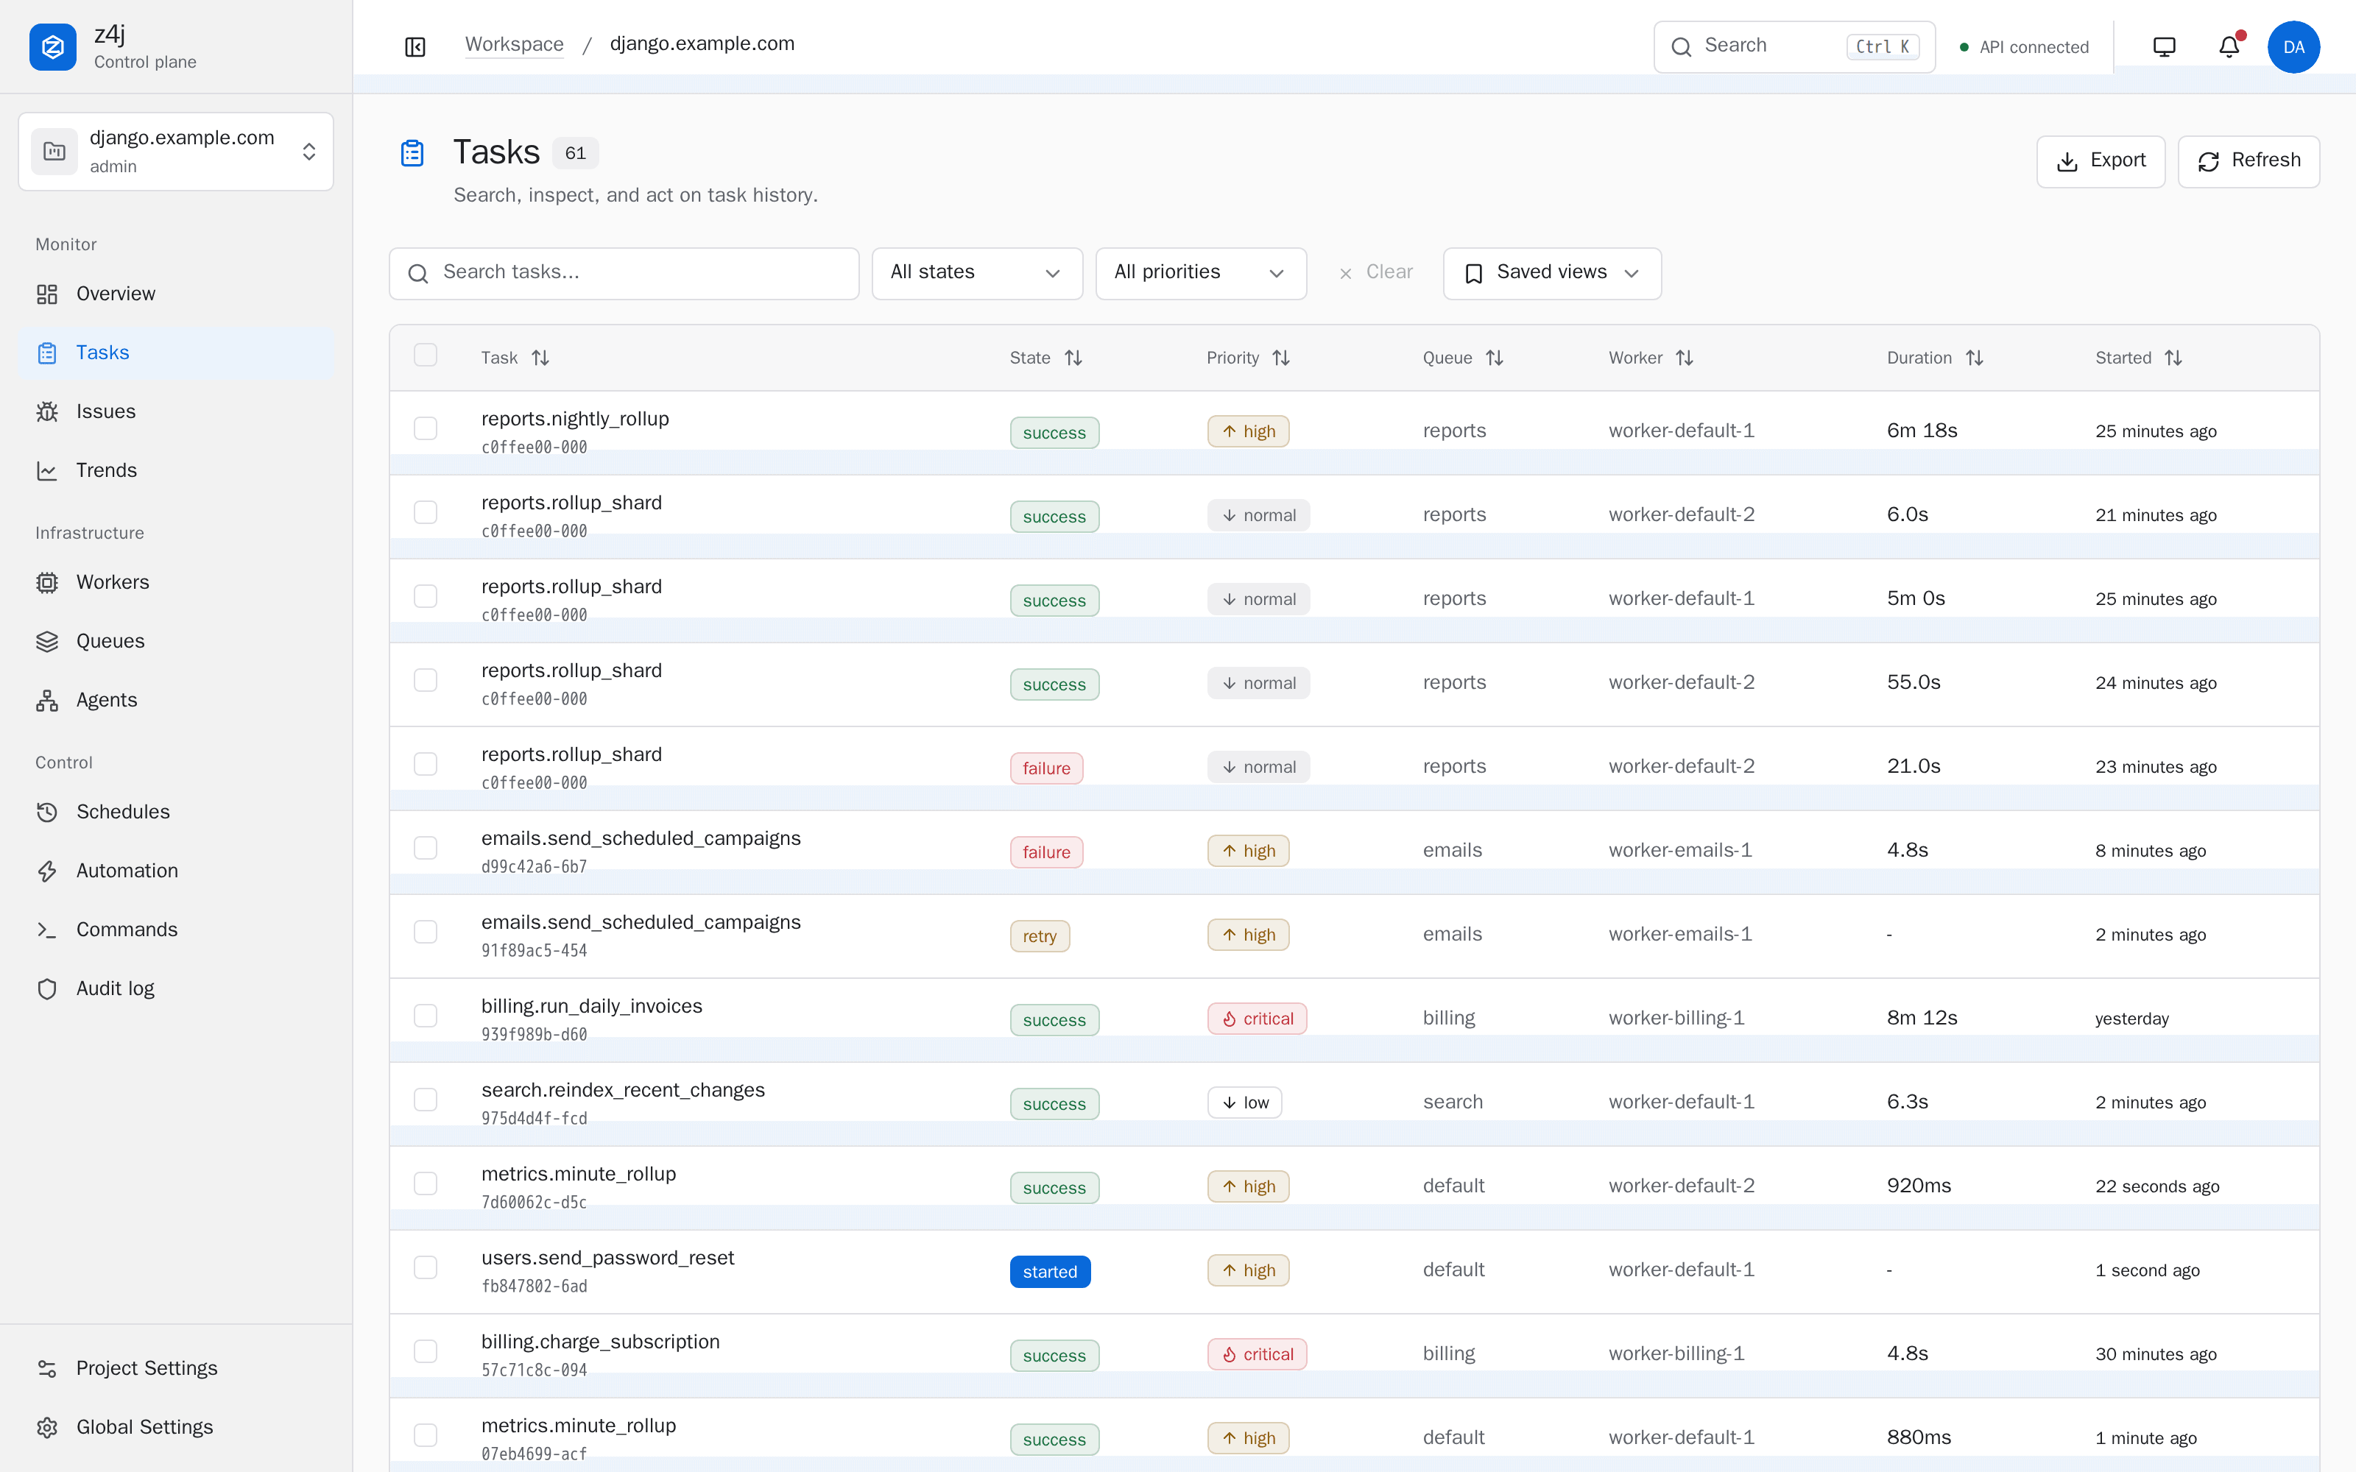This screenshot has height=1472, width=2356.
Task: Sort by Task column arrows
Action: 540,358
